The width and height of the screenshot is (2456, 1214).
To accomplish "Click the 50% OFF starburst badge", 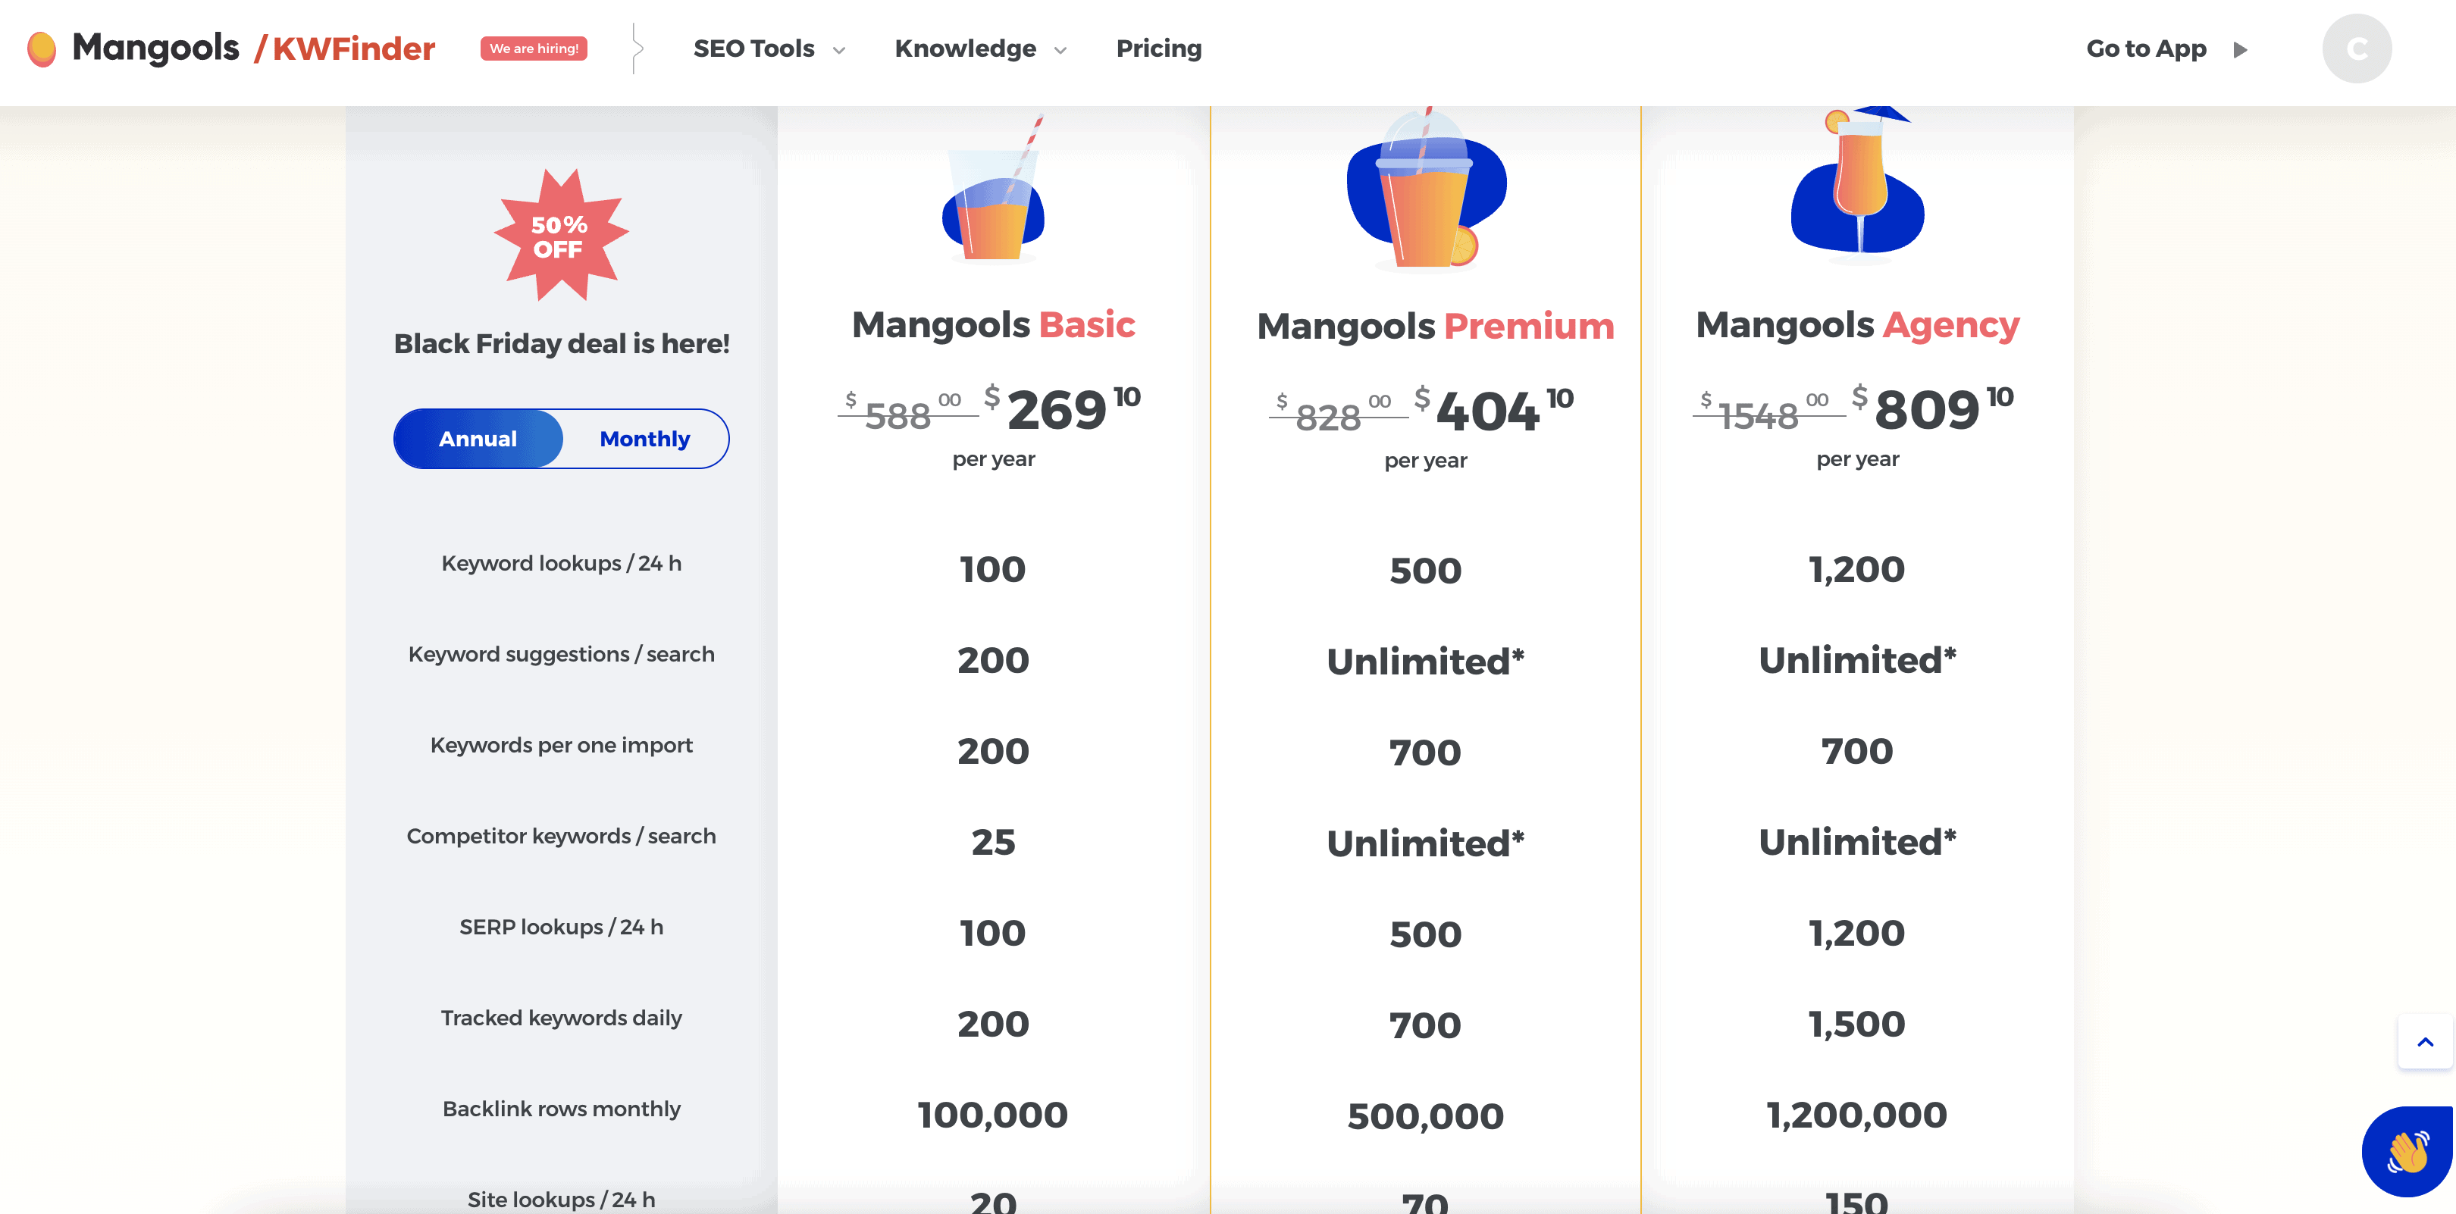I will [561, 236].
